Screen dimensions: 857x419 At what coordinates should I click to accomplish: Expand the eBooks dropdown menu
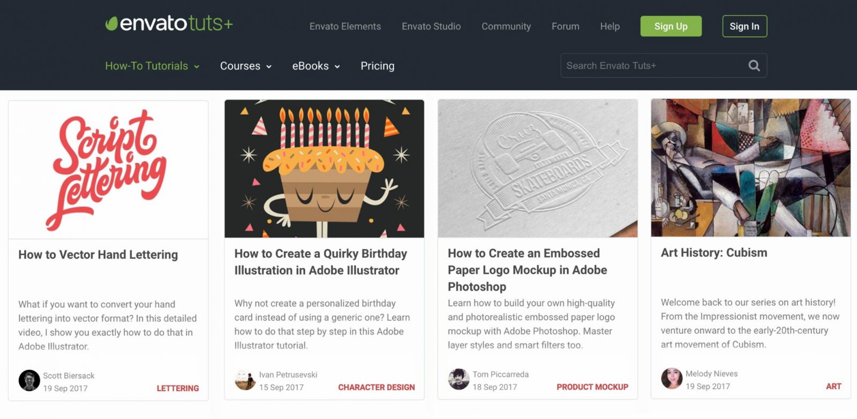click(316, 66)
